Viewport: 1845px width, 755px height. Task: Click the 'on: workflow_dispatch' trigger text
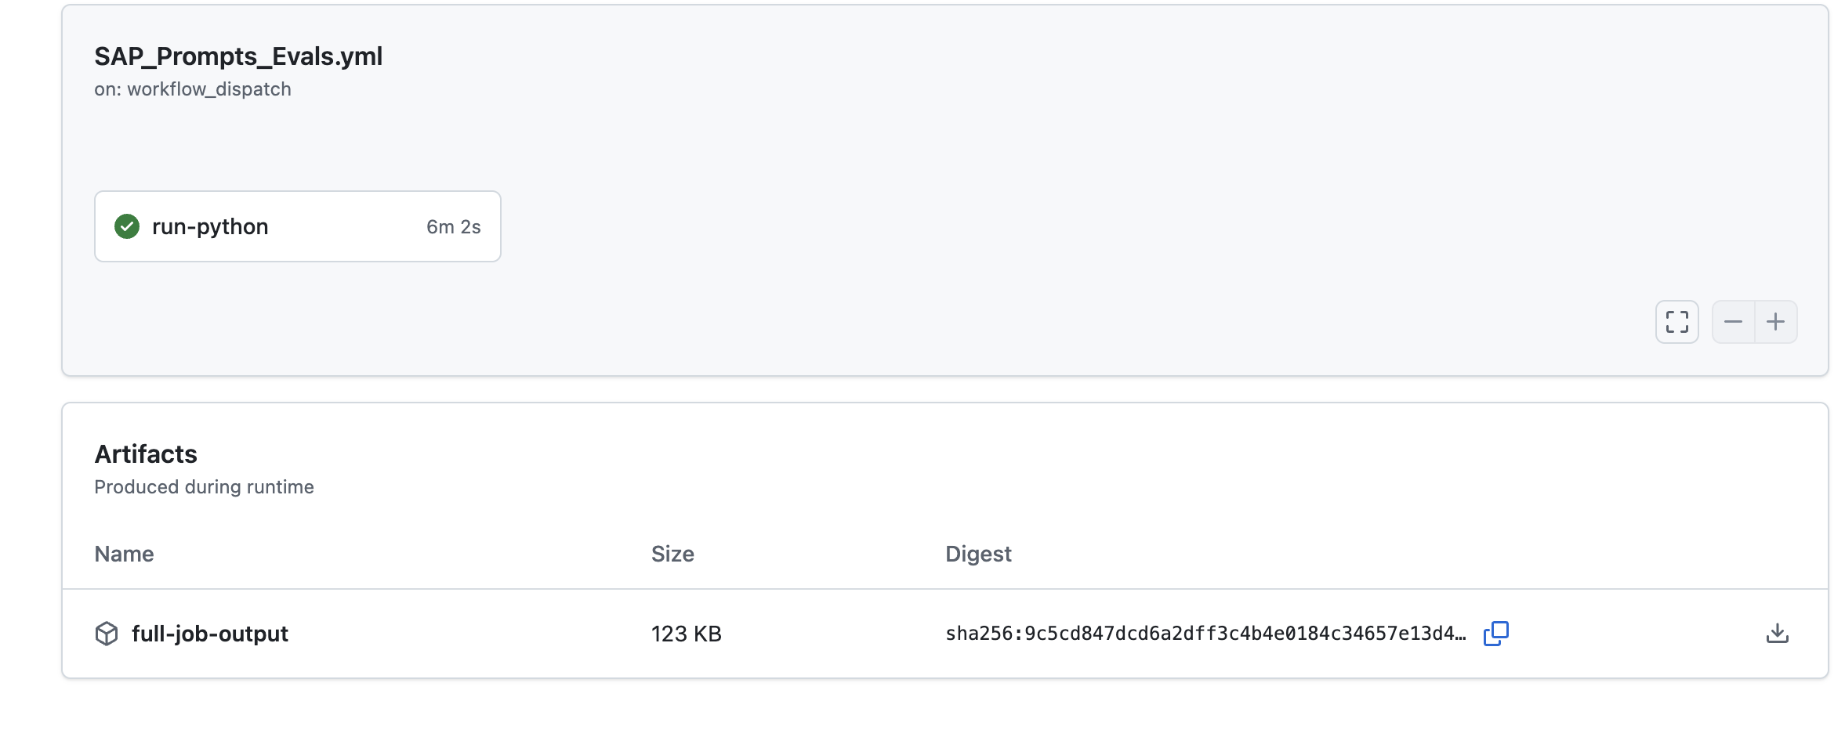tap(193, 89)
